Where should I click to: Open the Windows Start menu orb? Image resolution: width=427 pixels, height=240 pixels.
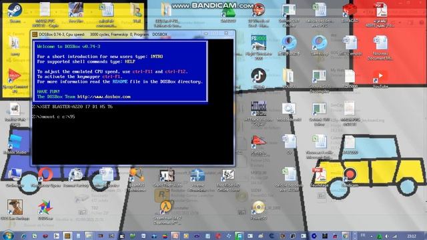point(8,235)
